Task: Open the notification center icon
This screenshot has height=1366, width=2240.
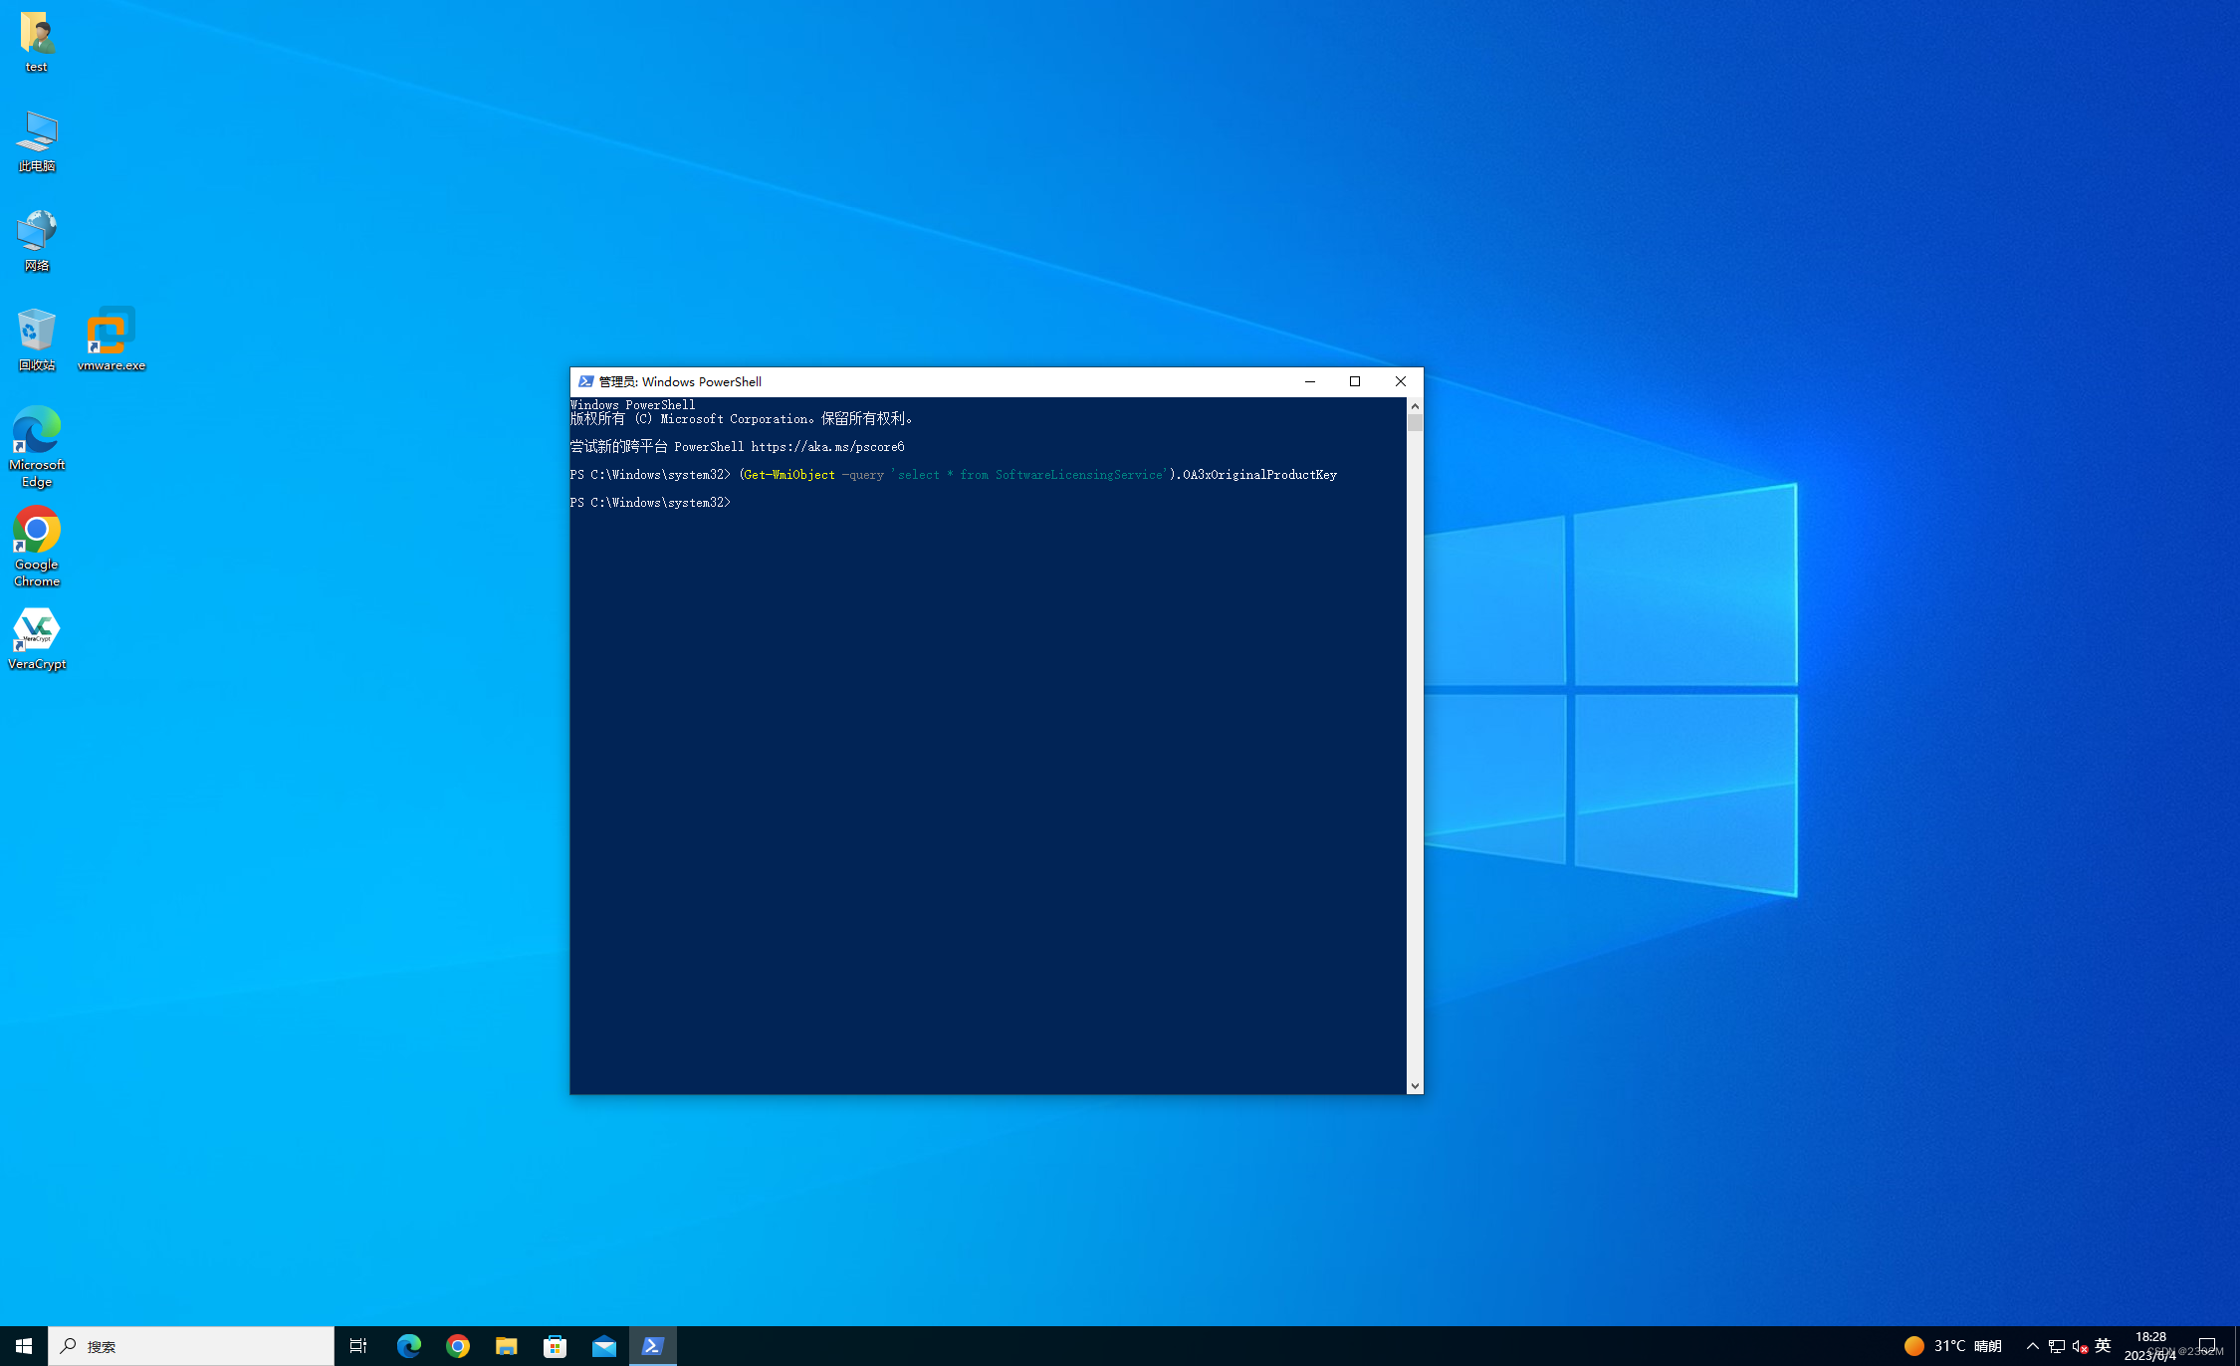Action: click(x=2207, y=1346)
